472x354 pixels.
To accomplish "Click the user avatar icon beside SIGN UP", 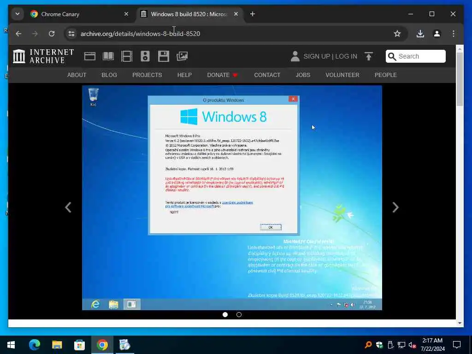I will 295,56.
